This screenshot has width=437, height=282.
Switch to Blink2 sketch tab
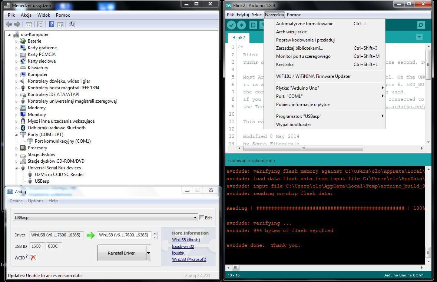click(x=238, y=38)
